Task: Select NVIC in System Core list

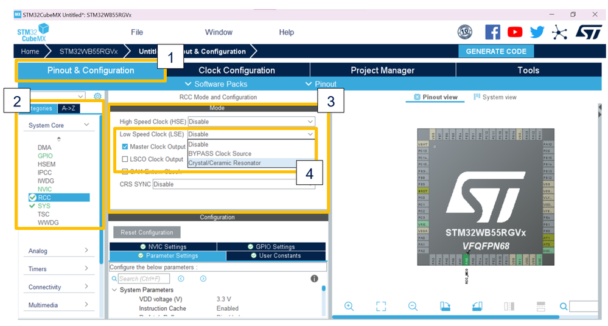Action: pyautogui.click(x=44, y=189)
